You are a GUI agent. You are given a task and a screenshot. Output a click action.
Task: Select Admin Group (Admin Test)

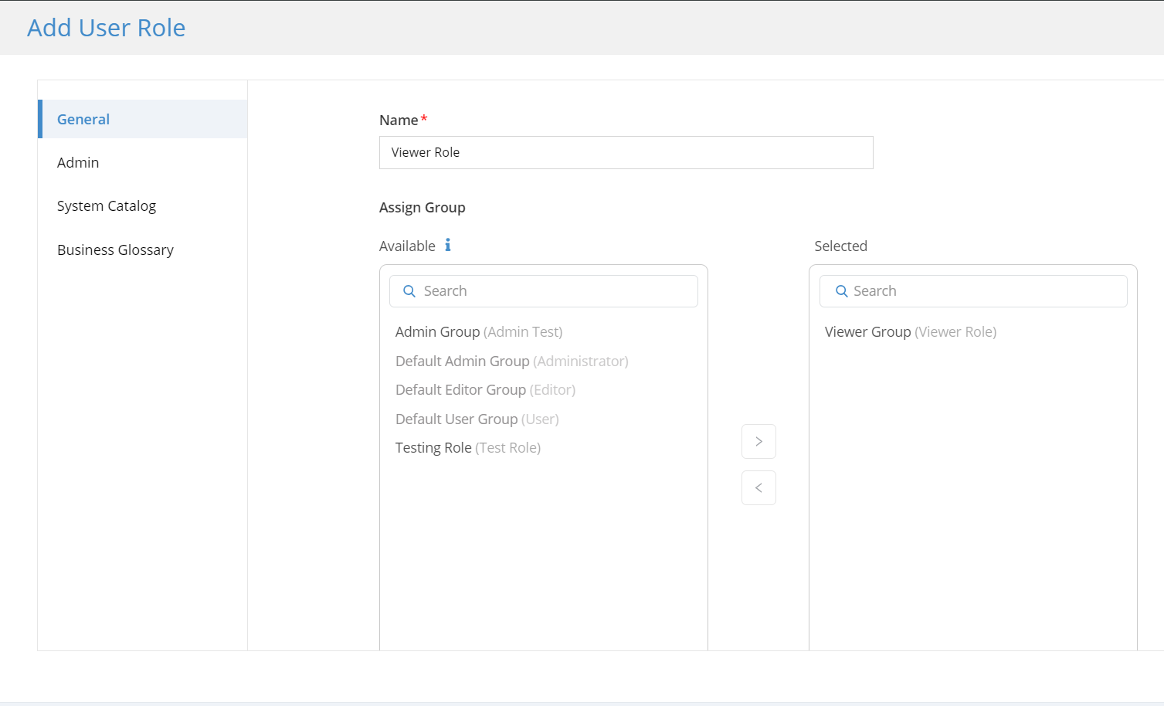pos(479,331)
